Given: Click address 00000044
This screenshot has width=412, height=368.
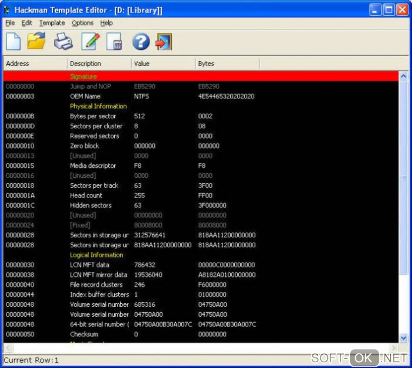Looking at the screenshot, I should tap(20, 294).
